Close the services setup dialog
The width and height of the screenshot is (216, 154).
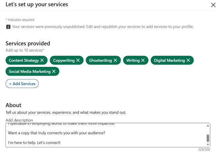(213, 5)
